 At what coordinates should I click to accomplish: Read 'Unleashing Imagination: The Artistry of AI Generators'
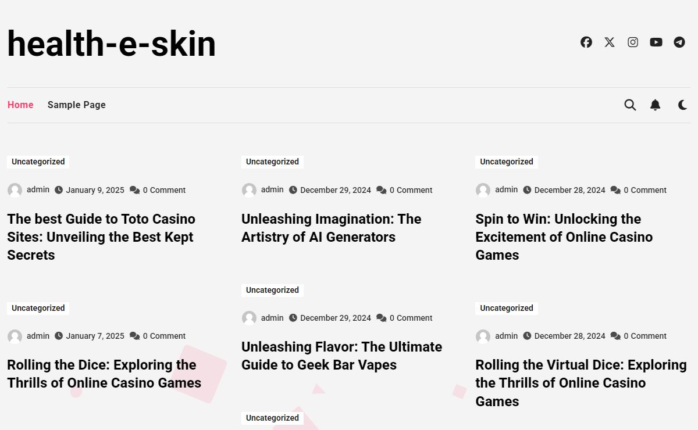coord(331,228)
